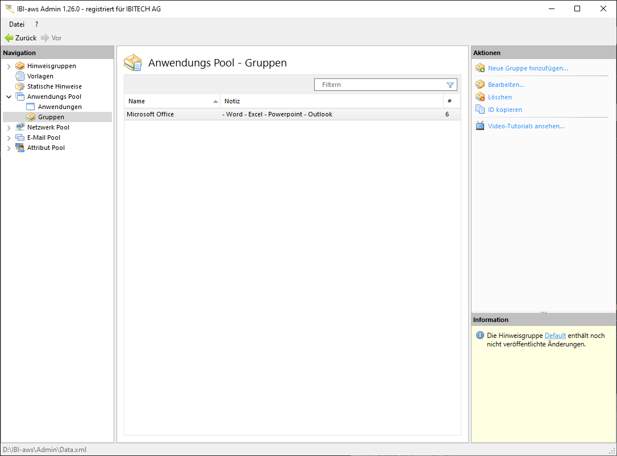Image resolution: width=617 pixels, height=456 pixels.
Task: Open the Datei menu
Action: pos(16,24)
